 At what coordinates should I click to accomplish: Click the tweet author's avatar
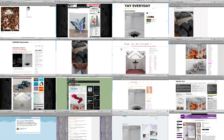(18, 129)
